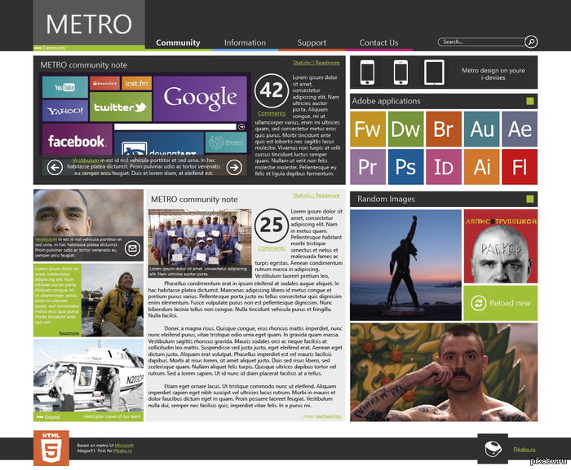The image size is (571, 470).
Task: Focus the Search text field
Action: pos(481,42)
